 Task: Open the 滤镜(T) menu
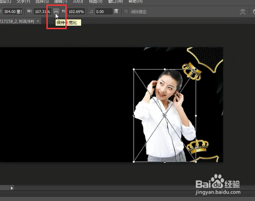click(x=60, y=2)
